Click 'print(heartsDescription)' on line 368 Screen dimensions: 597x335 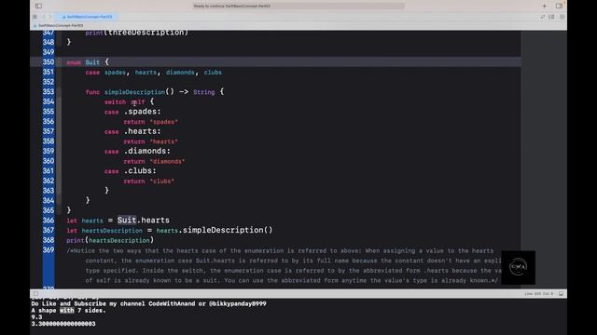(110, 240)
